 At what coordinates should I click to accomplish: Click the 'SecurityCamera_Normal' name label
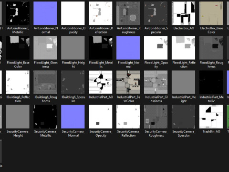click(73, 133)
